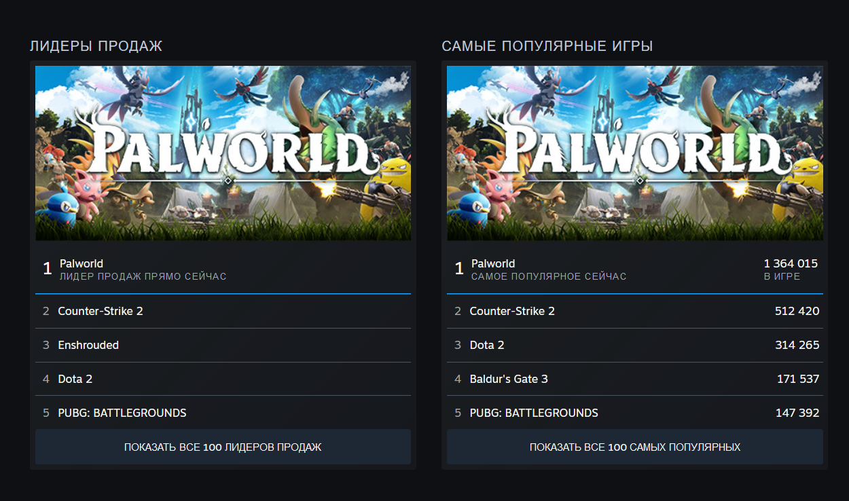This screenshot has height=501, width=849.
Task: Click the 1 364 015 player count
Action: (791, 263)
